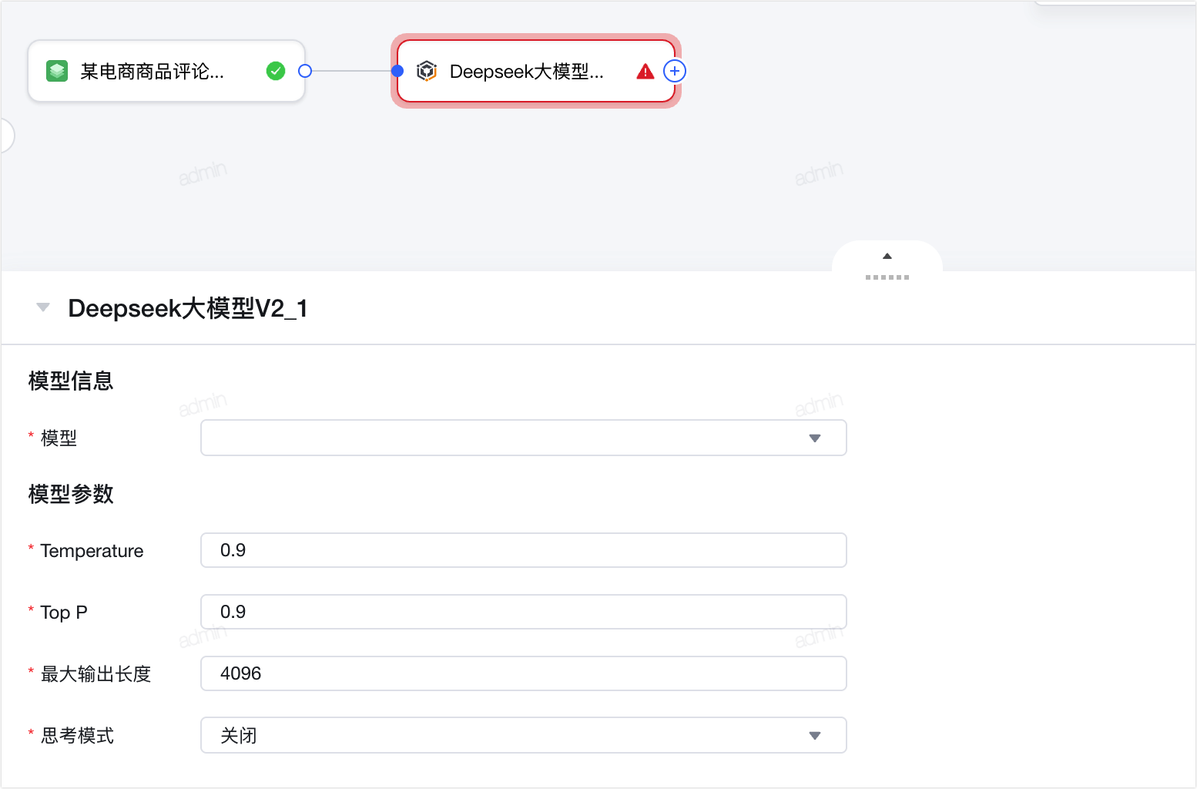Click the dotted grip on the panel handle
This screenshot has width=1197, height=789.
coord(887,277)
